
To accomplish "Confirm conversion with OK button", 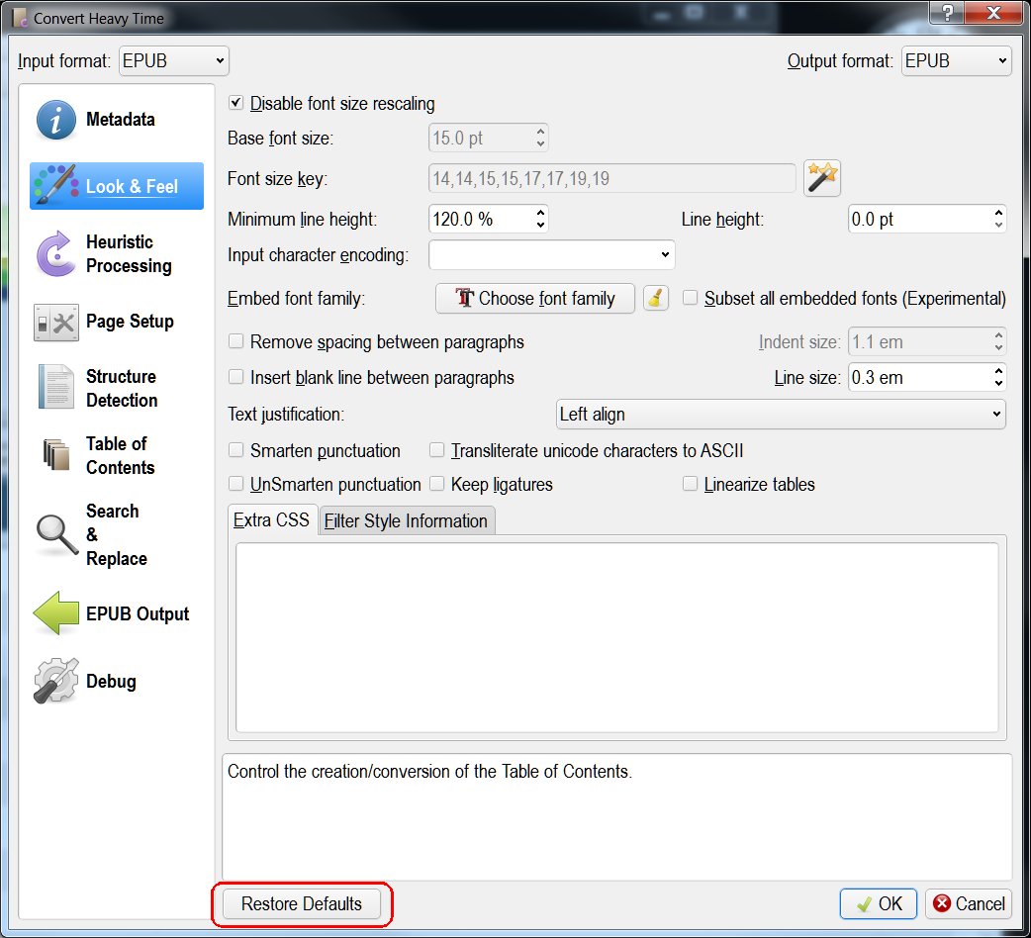I will 879,903.
